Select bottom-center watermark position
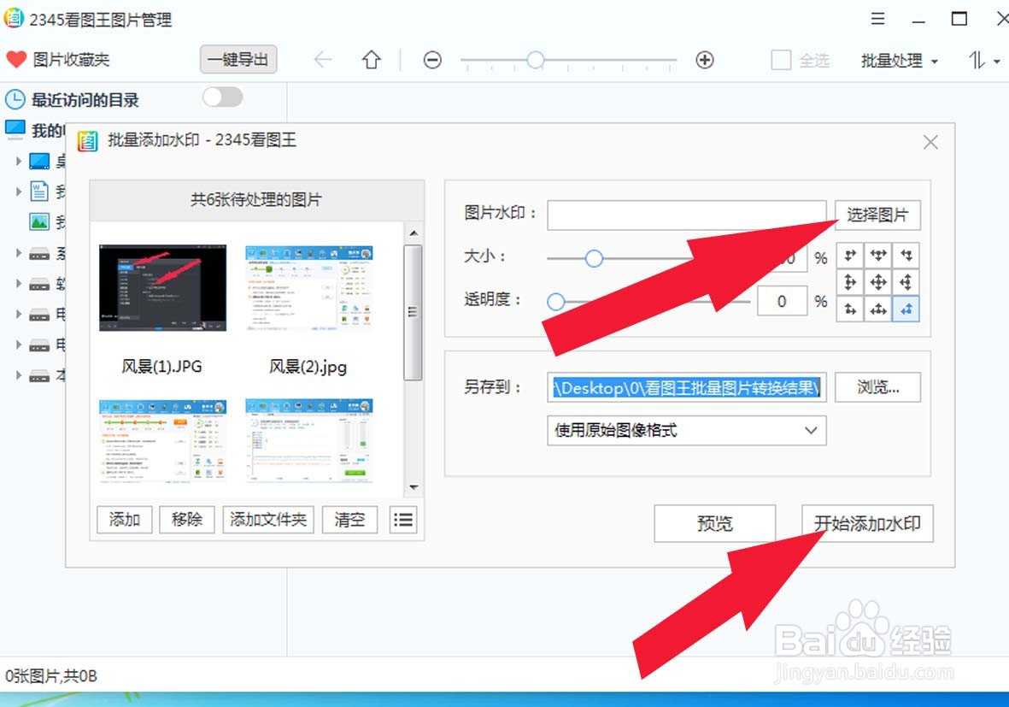The image size is (1009, 707). click(877, 309)
